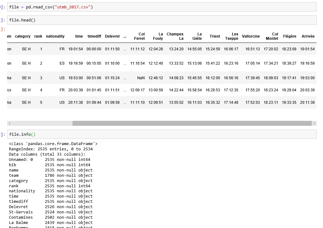The image size is (323, 228).
Task: Select the 'time' column header
Action: pos(79,36)
